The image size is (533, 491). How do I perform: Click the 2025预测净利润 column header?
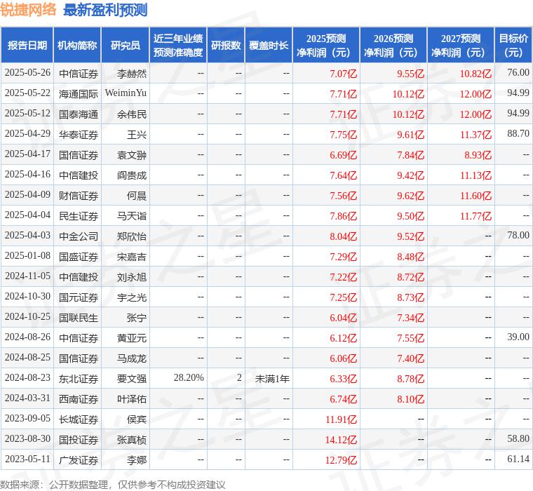coord(326,45)
